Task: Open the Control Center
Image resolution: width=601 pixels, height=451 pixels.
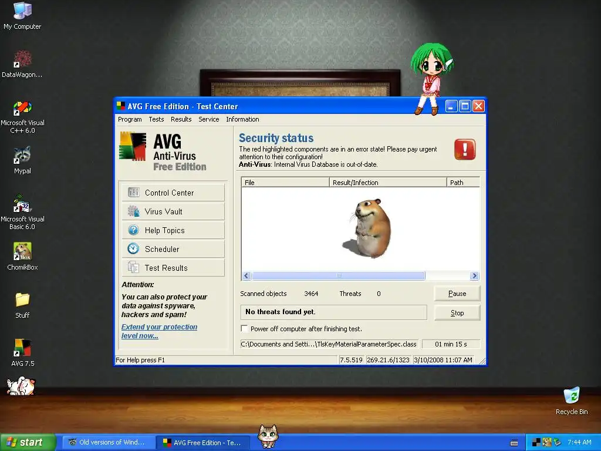Action: (173, 193)
